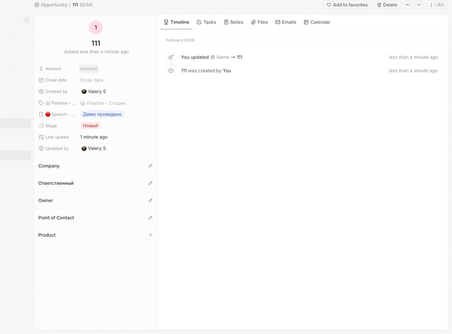Image resolution: width=452 pixels, height=334 pixels.
Task: Open the Opportunity breadcrumb link
Action: 54,5
